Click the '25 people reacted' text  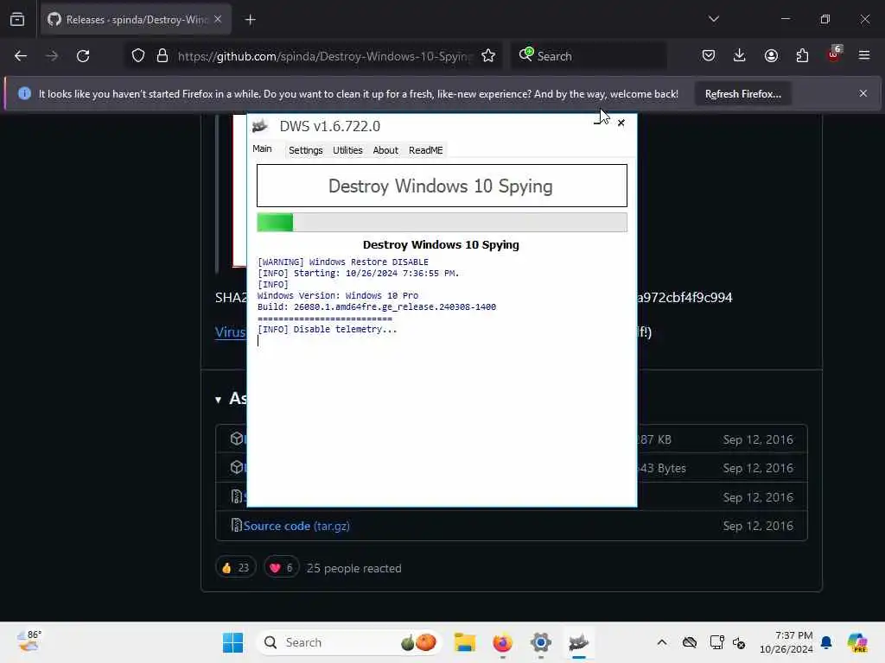(353, 568)
